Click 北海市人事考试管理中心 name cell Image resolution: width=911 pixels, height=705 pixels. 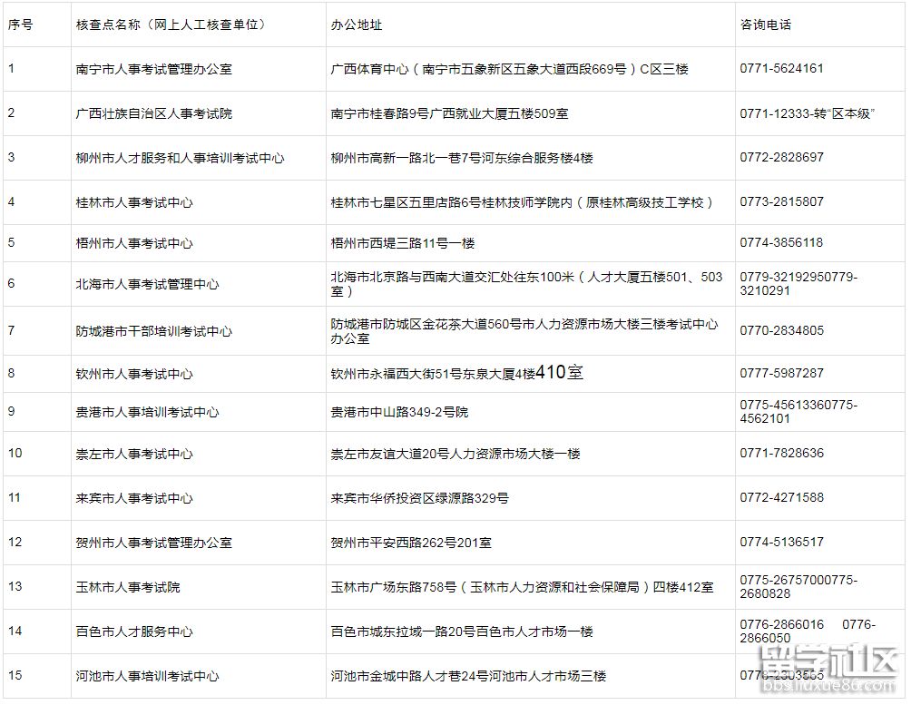coord(147,284)
